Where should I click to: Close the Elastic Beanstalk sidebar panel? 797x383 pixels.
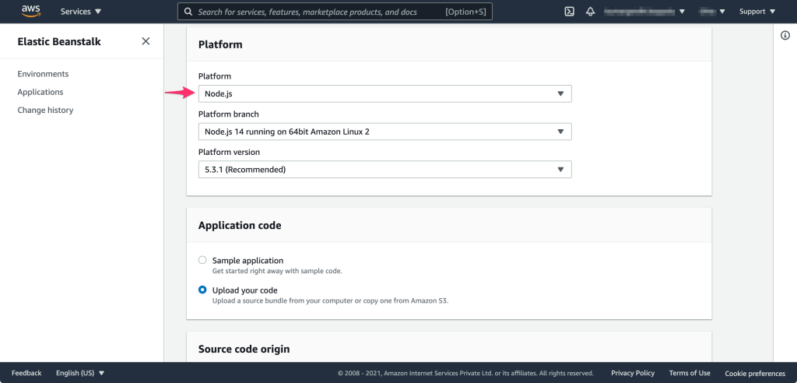tap(146, 41)
